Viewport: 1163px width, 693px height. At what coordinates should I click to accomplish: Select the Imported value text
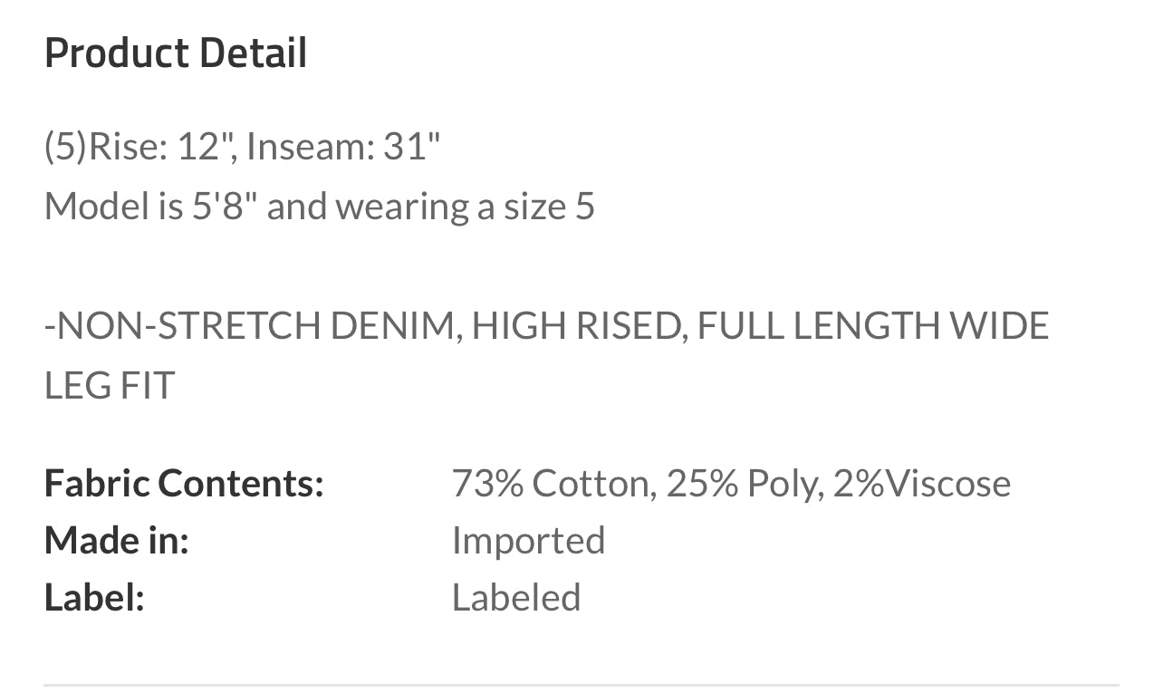coord(528,541)
